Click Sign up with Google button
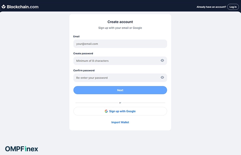This screenshot has height=155, width=241. click(120, 111)
